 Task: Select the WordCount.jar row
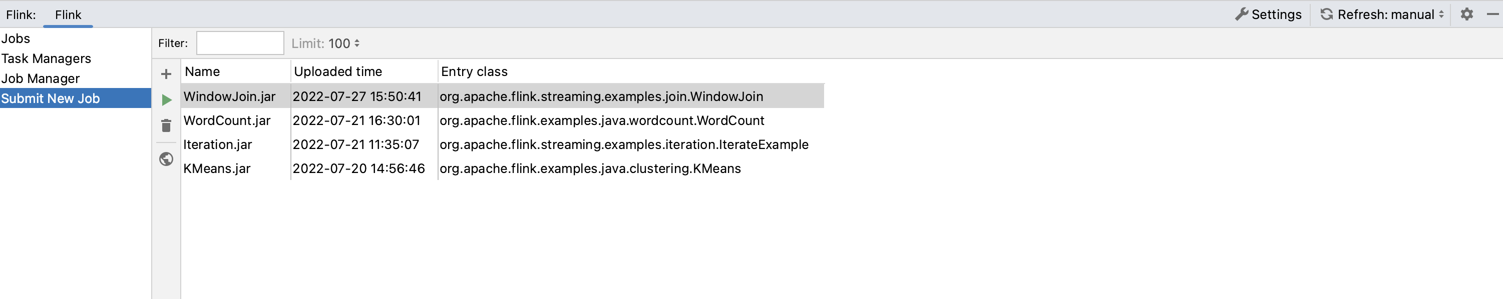tap(227, 120)
